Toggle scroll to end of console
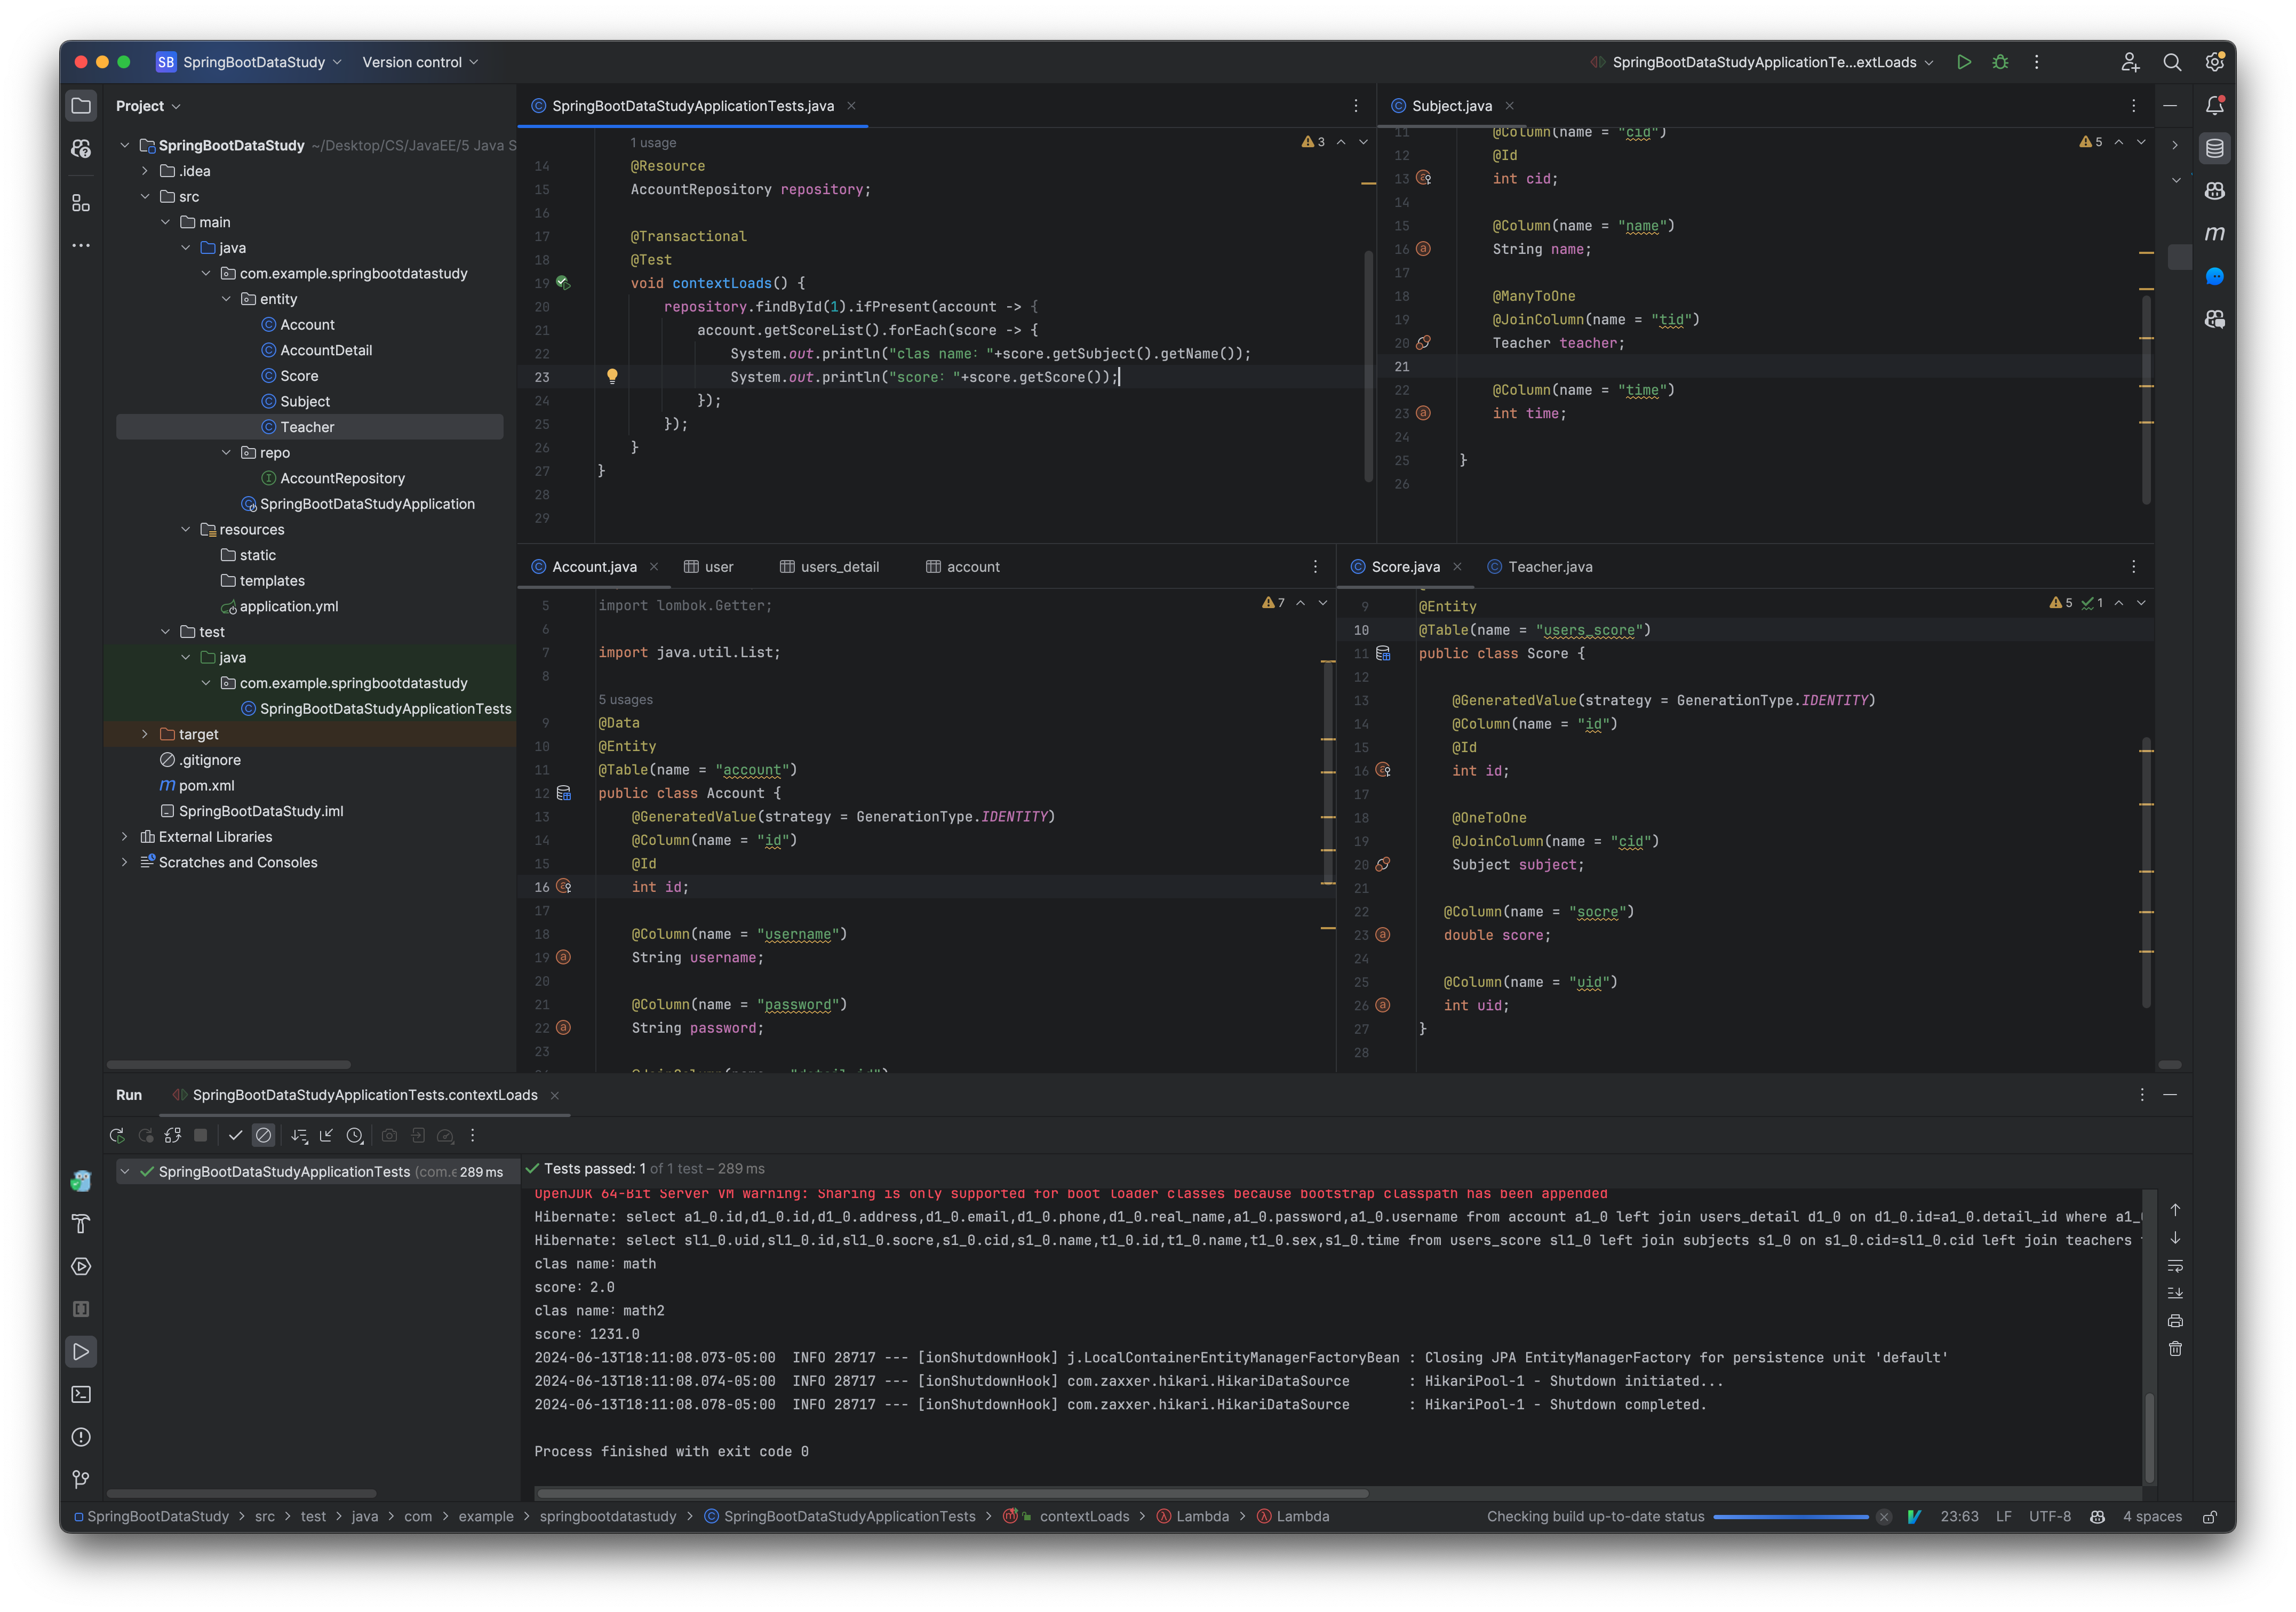 pyautogui.click(x=2175, y=1293)
